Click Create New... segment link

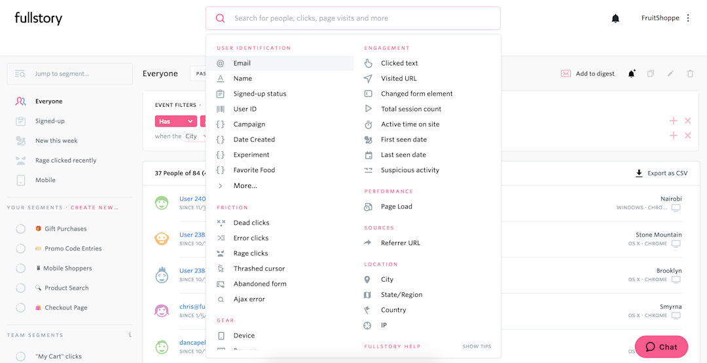[95, 208]
